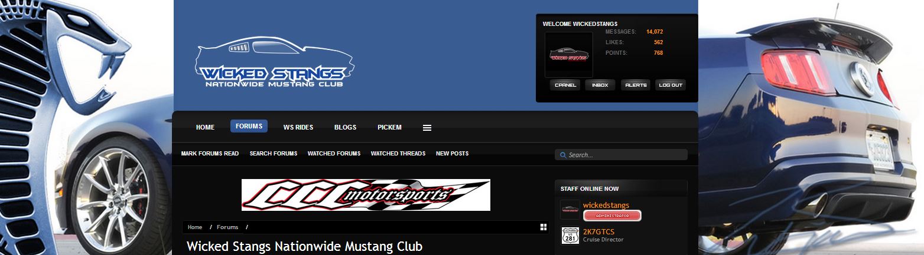
Task: Click wickedstangs avatar in Staff Online list
Action: (x=570, y=210)
